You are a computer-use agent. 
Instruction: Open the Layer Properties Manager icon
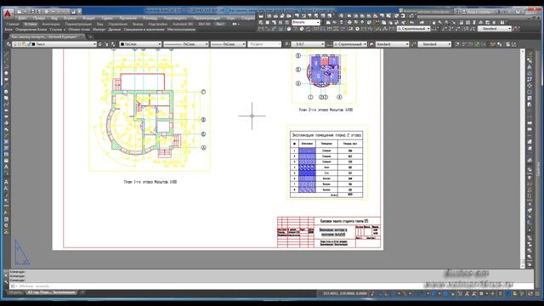click(x=8, y=44)
